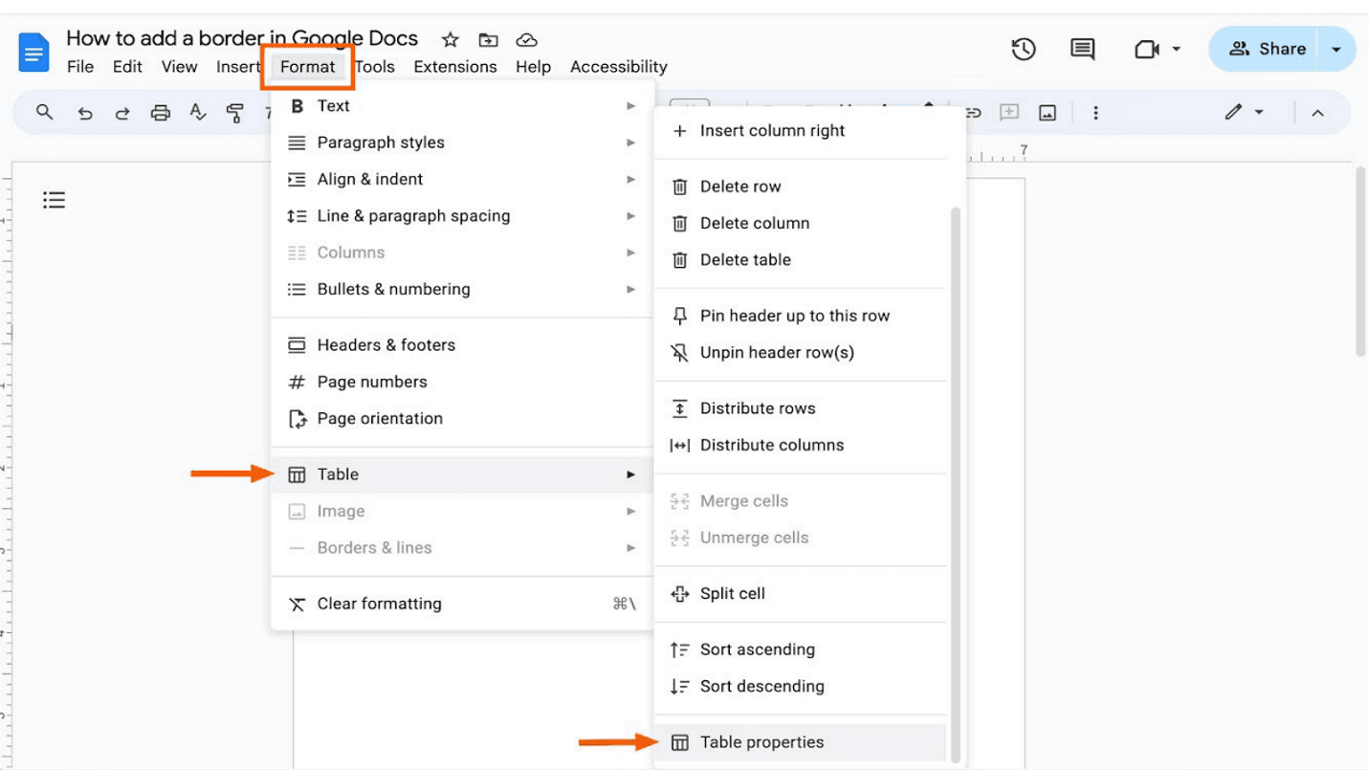
Task: Choose Delete row
Action: pyautogui.click(x=801, y=187)
